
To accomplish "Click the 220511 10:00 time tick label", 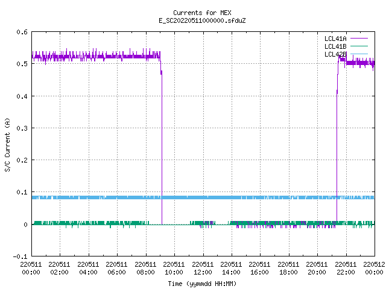I will tap(174, 269).
